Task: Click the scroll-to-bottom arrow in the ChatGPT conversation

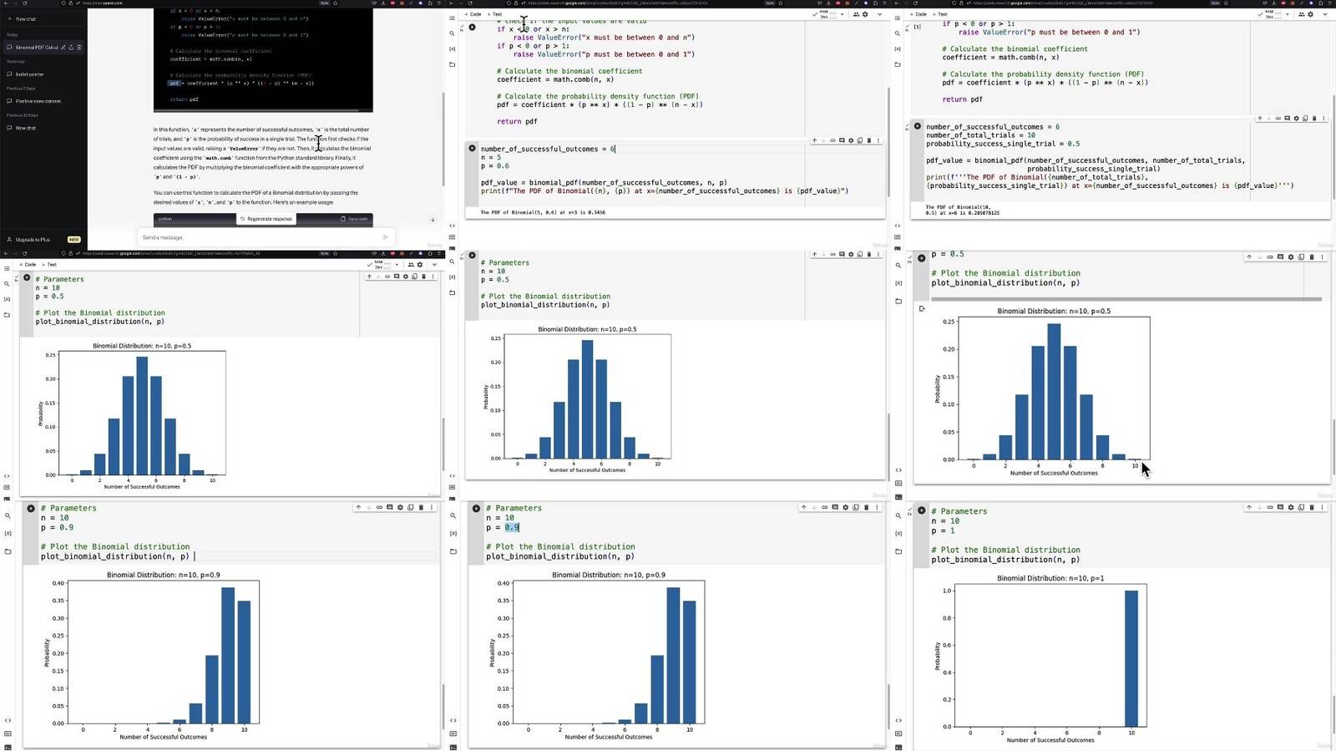Action: coord(433,220)
